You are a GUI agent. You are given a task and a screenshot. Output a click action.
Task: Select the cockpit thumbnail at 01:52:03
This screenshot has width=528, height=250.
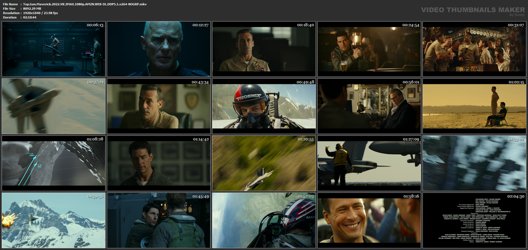pos(264,220)
